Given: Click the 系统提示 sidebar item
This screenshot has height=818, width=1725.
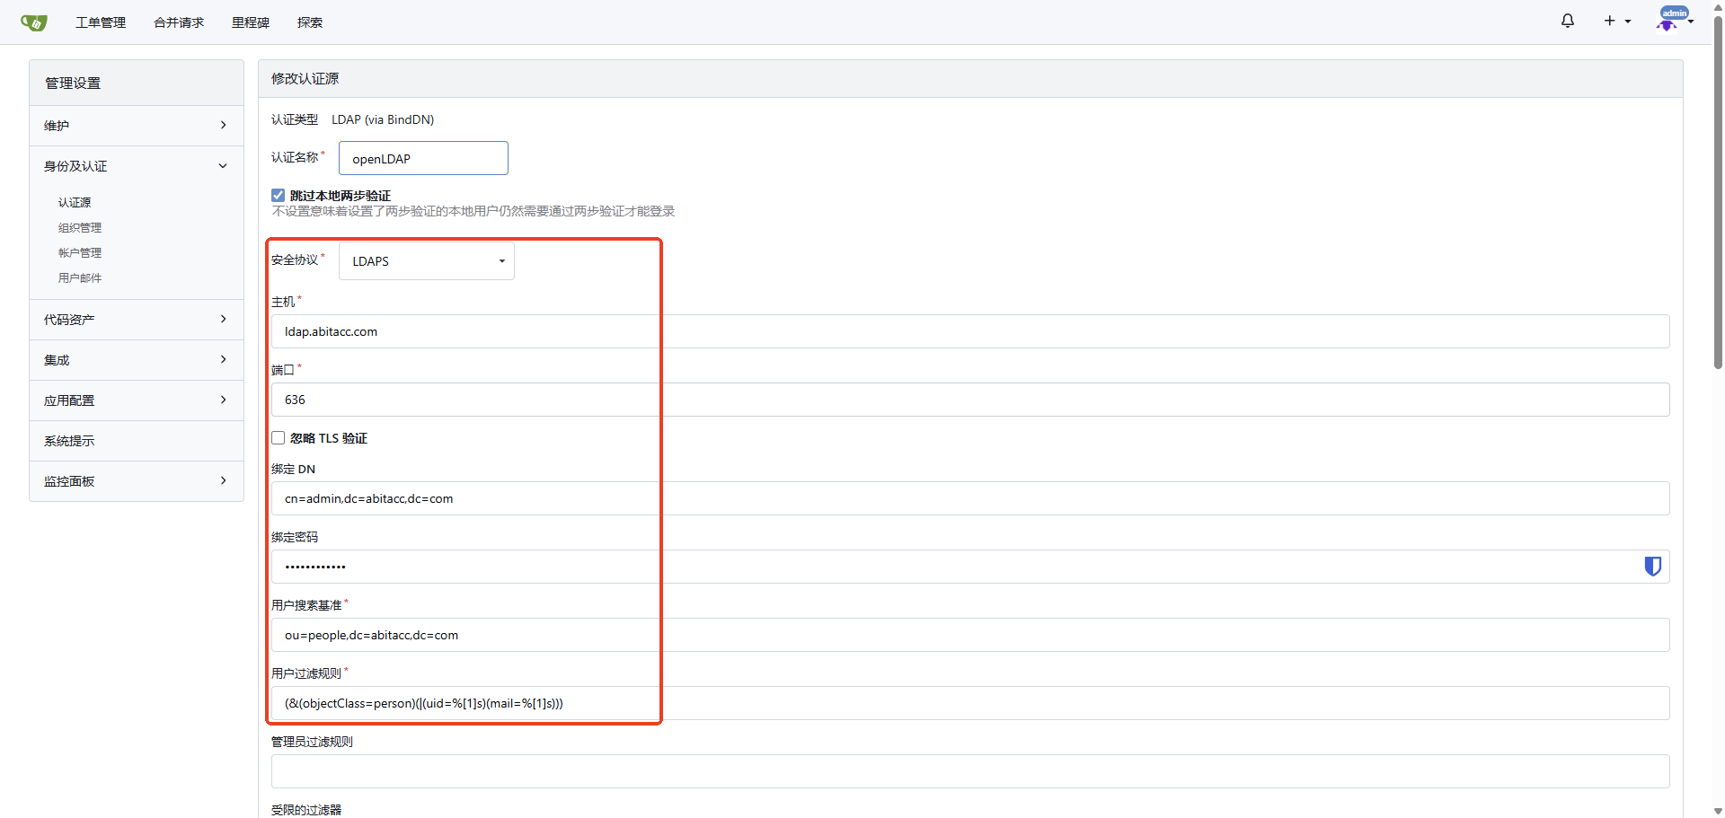Looking at the screenshot, I should (69, 441).
